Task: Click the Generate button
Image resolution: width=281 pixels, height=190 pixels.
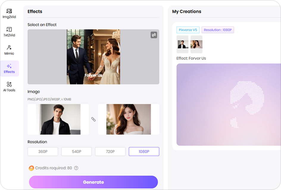Action: click(93, 182)
